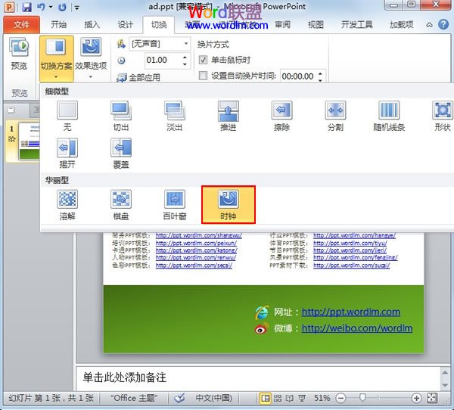The image size is (454, 410).
Task: Open the ppt.wordlm.com/secai/ link
Action: (194, 266)
